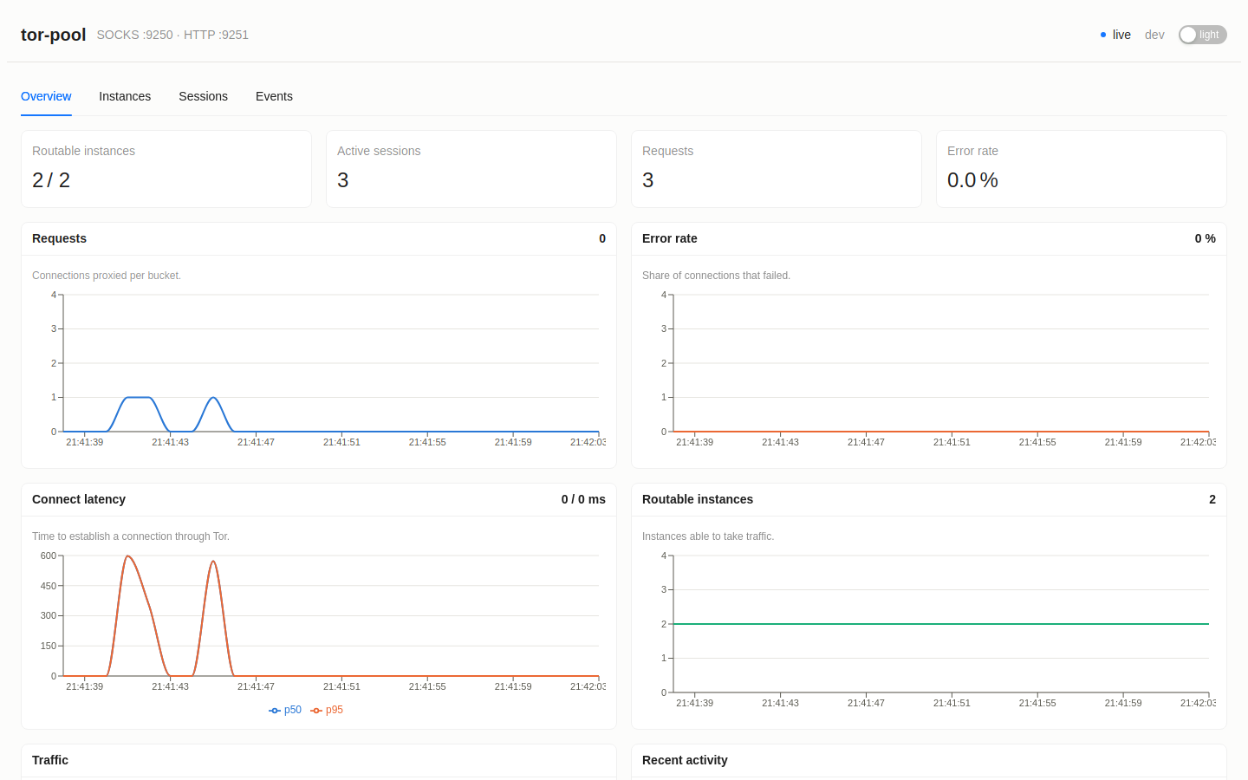
Task: Click the SOCKS :9250 · HTTP :9251 text
Action: coord(172,35)
